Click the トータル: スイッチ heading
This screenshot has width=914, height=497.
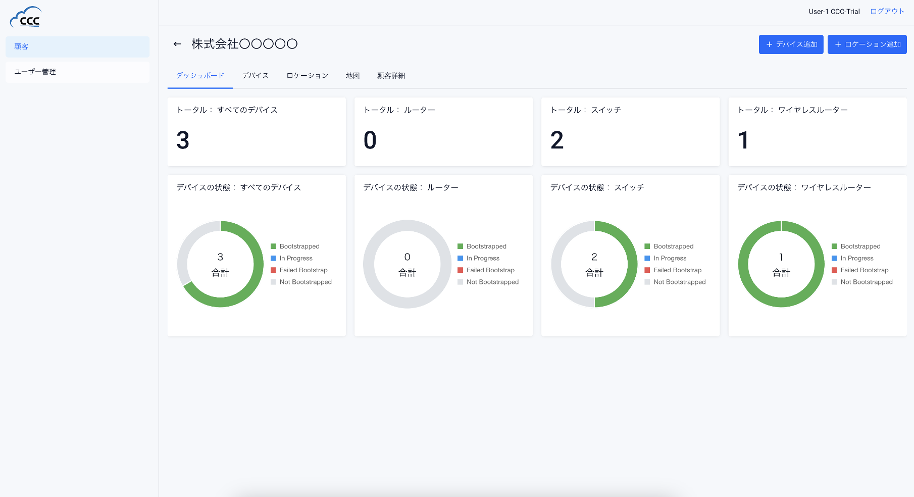coord(586,110)
